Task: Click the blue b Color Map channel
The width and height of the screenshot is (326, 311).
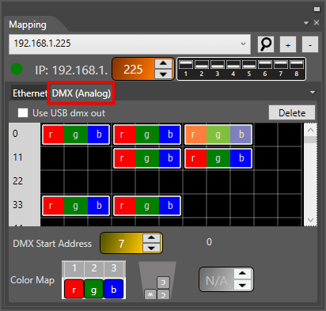Action: 114,290
